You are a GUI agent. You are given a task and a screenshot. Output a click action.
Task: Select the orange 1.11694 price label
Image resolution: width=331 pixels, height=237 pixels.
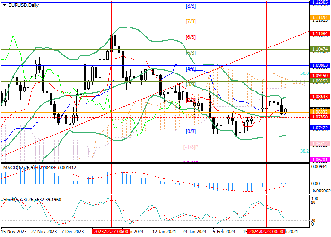[x=320, y=18]
